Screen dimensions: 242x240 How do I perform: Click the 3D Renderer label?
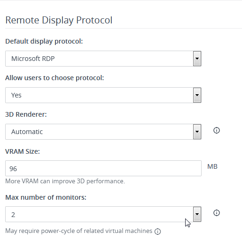tap(26, 114)
